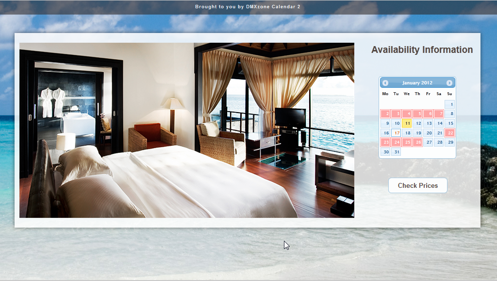Select highlighted date January 11
497x281 pixels.
tap(407, 123)
